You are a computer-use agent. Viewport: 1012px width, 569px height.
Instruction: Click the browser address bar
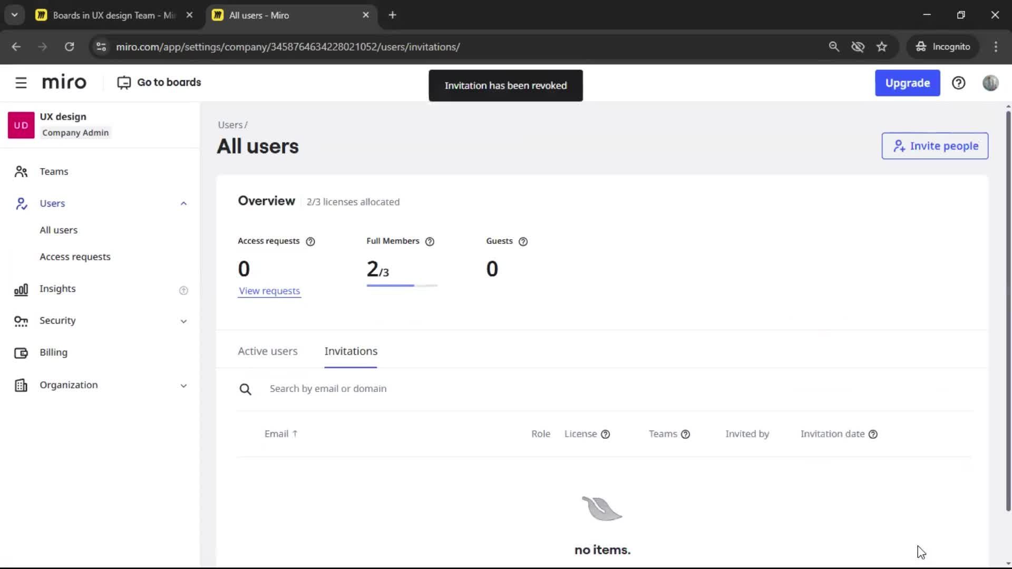pos(464,46)
